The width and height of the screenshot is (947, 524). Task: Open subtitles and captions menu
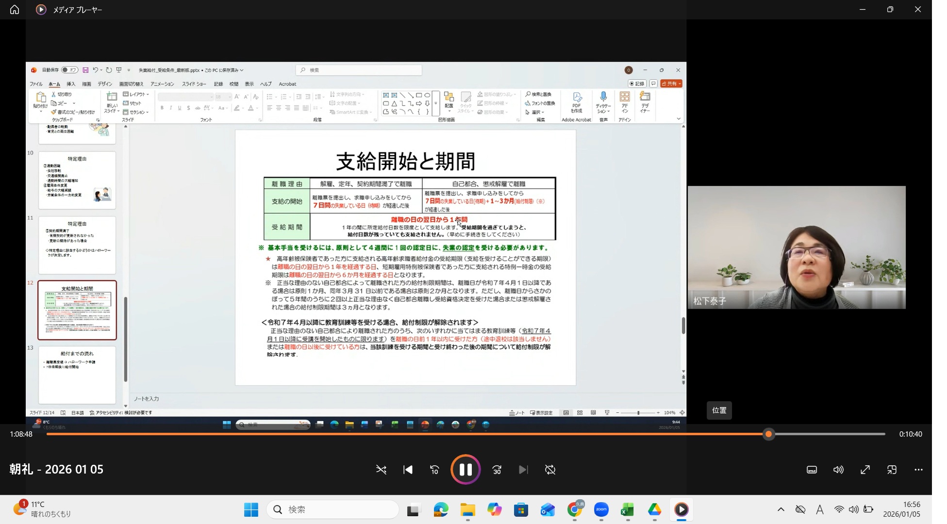click(812, 470)
